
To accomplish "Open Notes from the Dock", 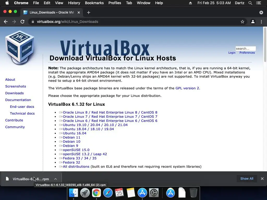I will (131, 193).
